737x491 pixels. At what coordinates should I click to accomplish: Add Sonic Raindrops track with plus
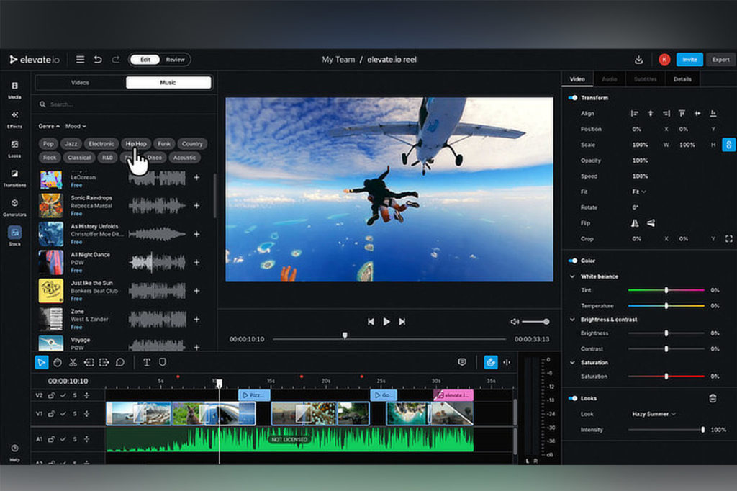196,205
